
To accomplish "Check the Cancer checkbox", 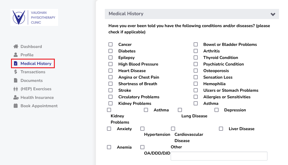I will point(110,44).
